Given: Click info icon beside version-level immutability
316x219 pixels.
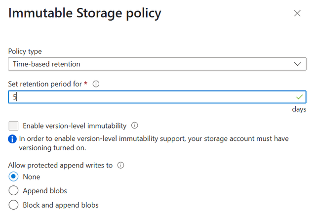Looking at the screenshot, I should click(135, 126).
